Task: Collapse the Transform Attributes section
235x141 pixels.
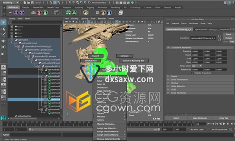Action: 168,47
